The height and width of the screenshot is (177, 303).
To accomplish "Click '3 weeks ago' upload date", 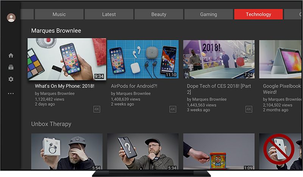I will coord(198,110).
